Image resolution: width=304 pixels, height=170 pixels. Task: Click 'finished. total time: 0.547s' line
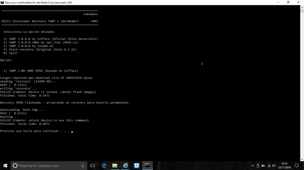click(25, 96)
